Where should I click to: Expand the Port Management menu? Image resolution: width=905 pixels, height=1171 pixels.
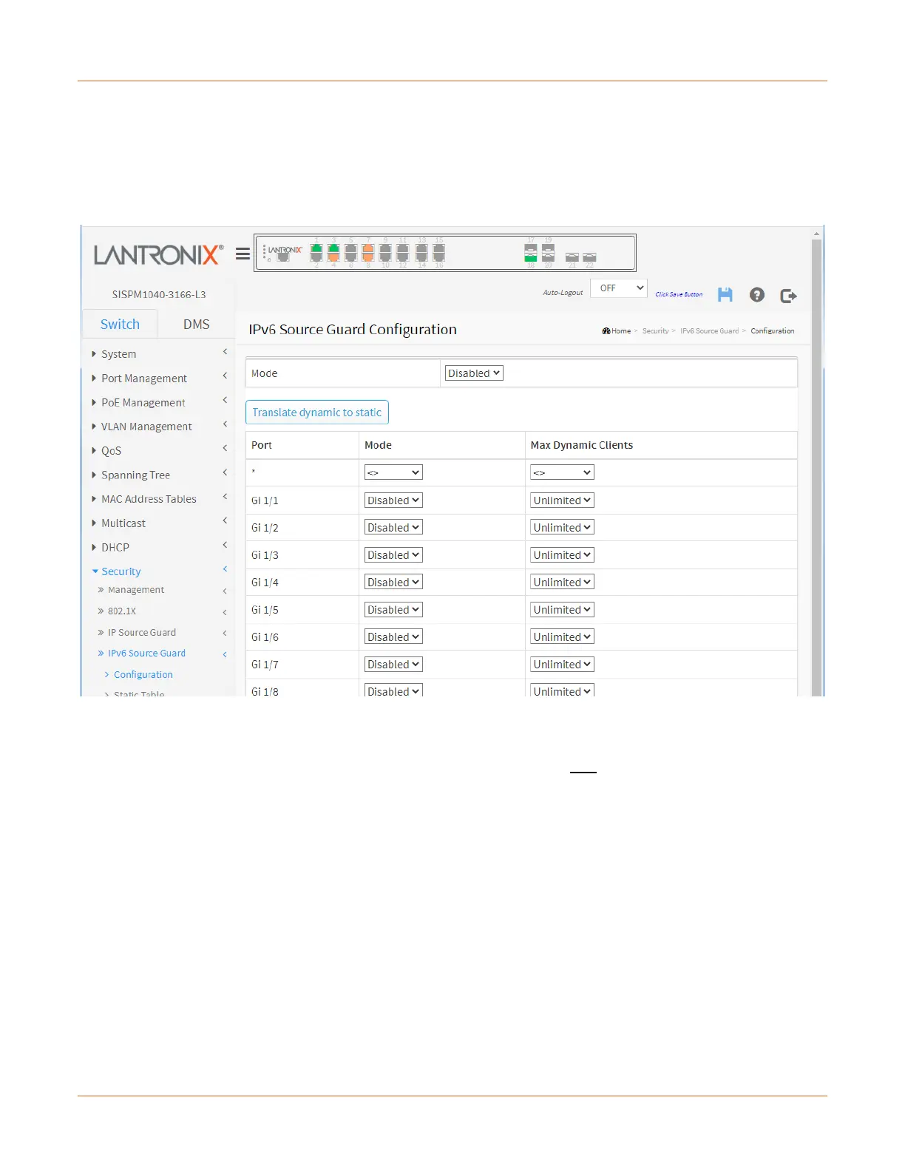tap(143, 379)
